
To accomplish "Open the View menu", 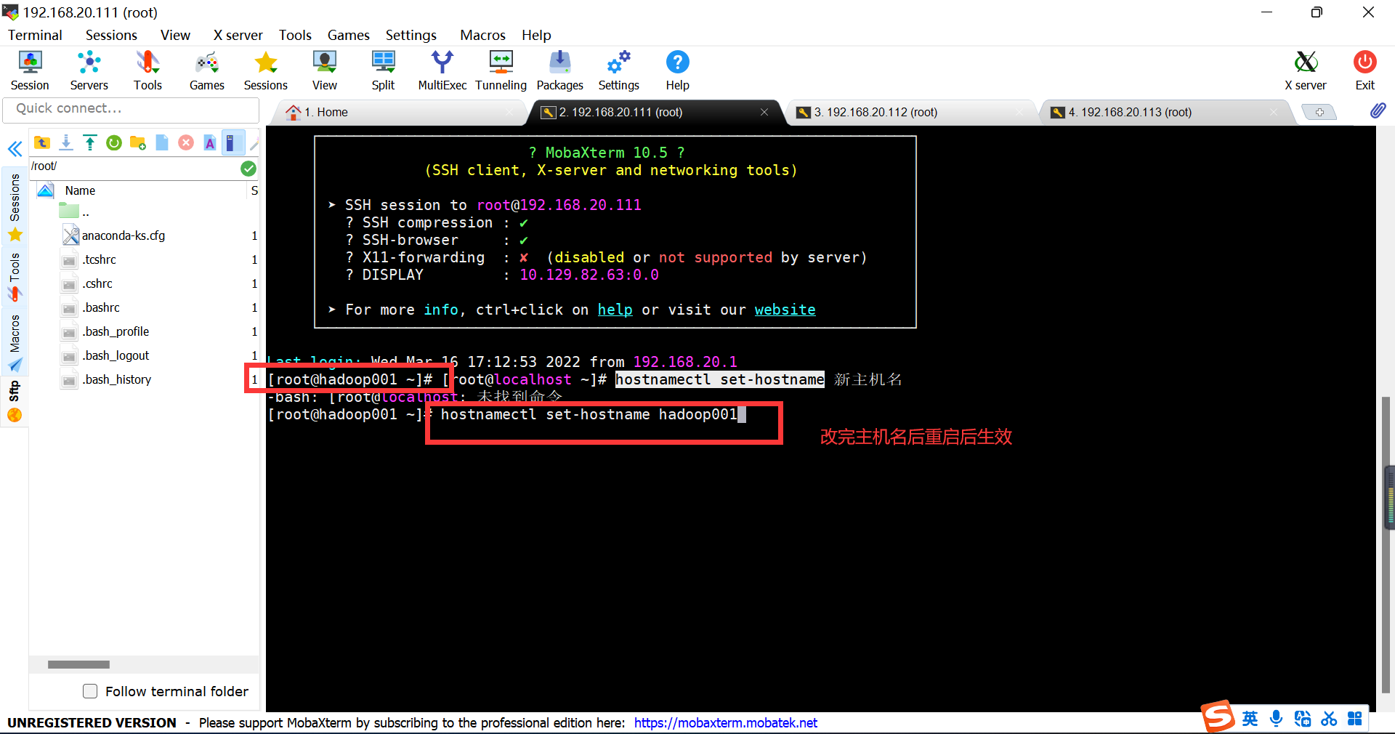I will [x=175, y=35].
